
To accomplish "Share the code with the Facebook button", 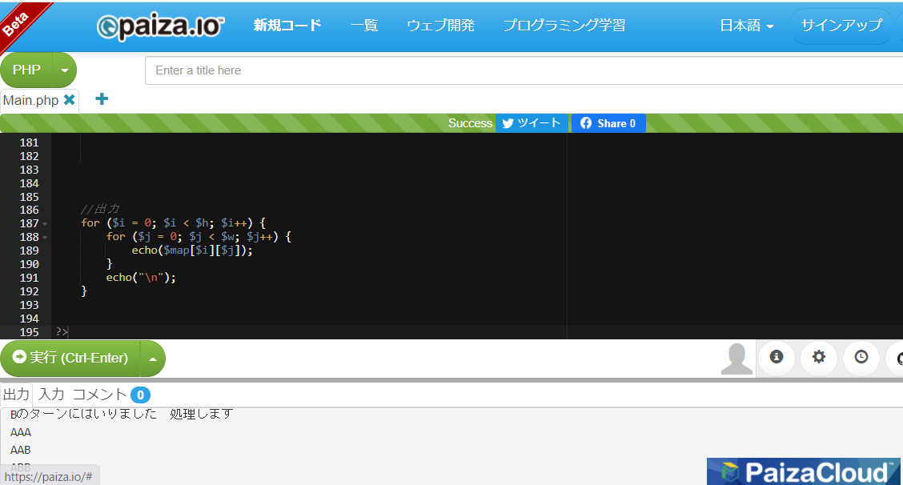I will [x=608, y=122].
